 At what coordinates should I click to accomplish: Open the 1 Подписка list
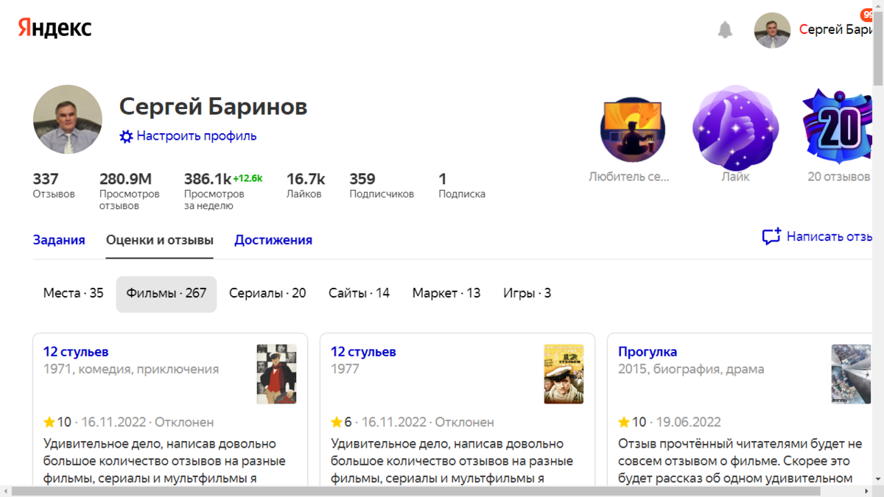click(x=462, y=186)
